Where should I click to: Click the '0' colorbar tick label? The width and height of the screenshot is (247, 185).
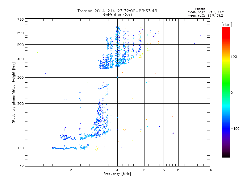coord(232,93)
